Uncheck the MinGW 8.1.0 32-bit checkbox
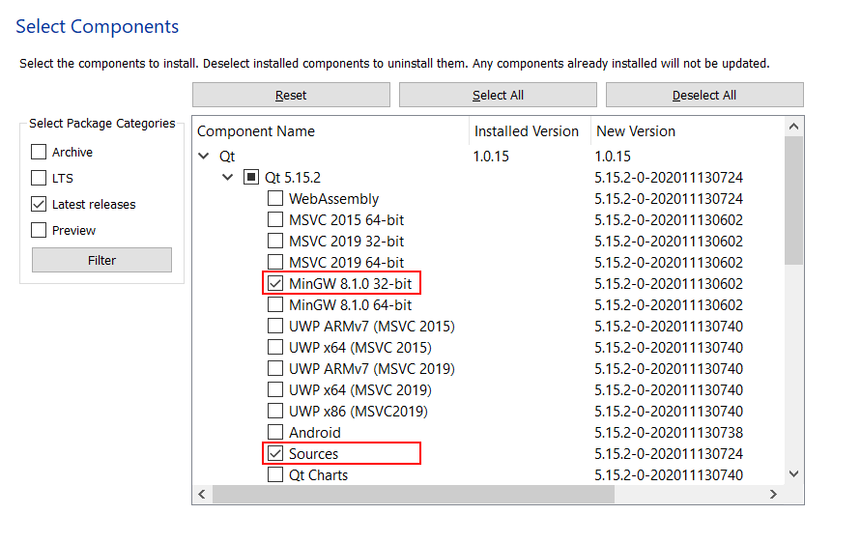The height and width of the screenshot is (543, 861). [275, 283]
